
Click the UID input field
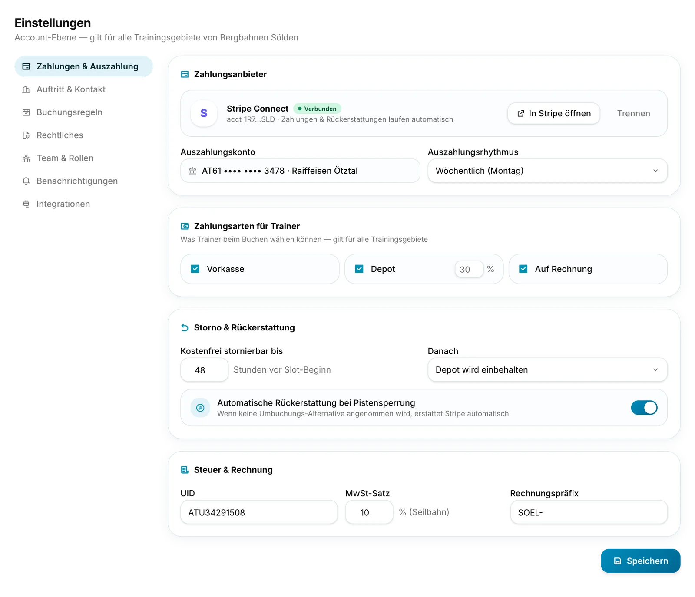click(x=259, y=512)
